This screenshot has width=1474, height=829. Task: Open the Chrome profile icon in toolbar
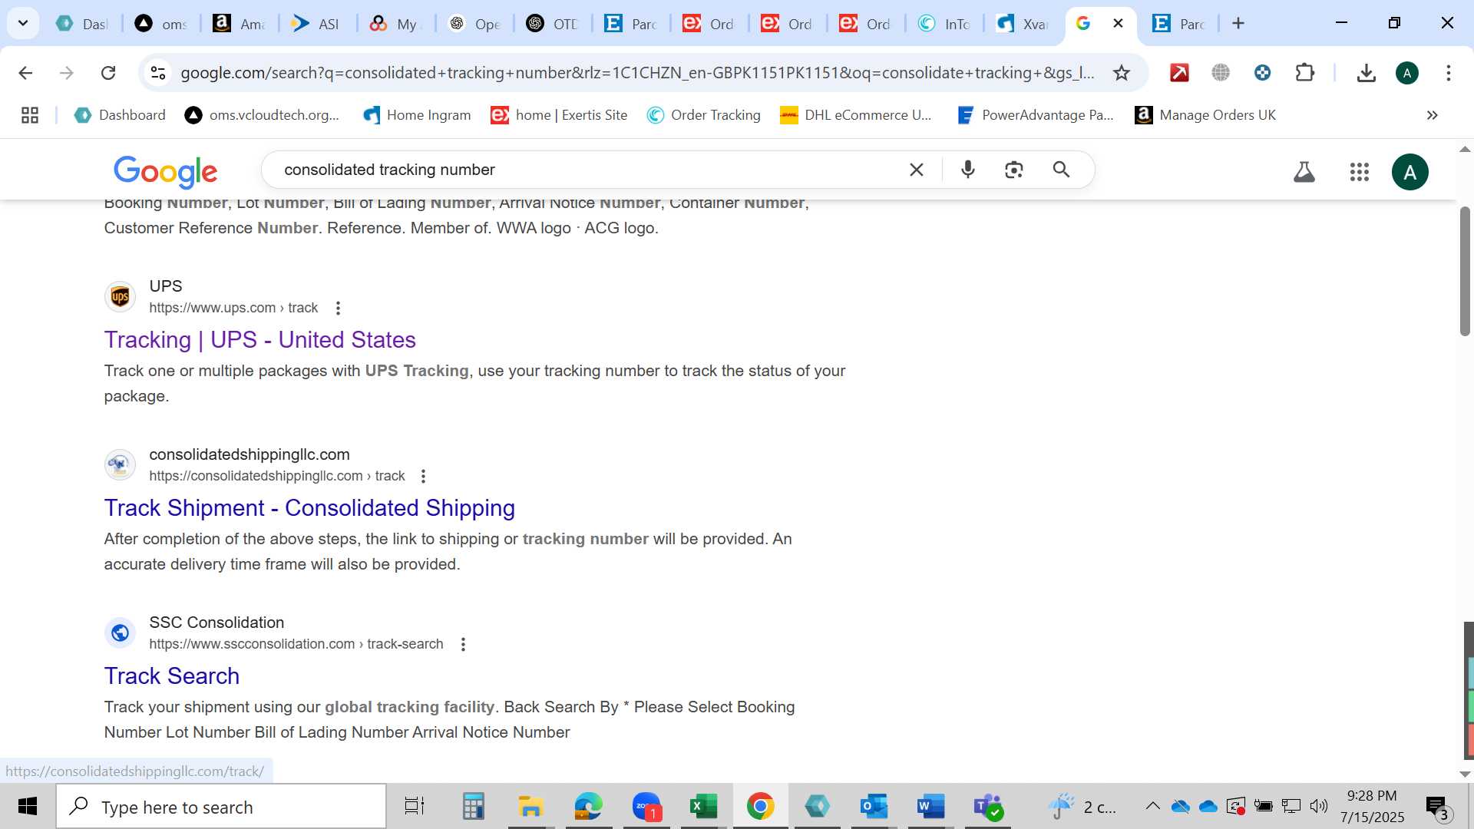coord(1407,73)
